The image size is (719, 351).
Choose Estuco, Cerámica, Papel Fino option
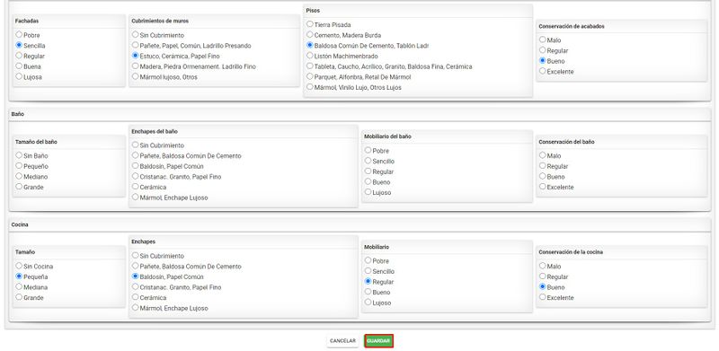(x=136, y=56)
